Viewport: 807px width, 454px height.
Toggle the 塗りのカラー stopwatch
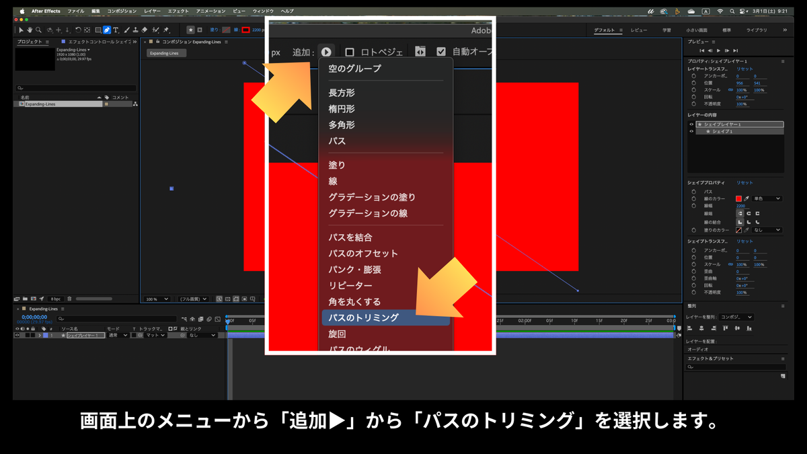pos(693,230)
